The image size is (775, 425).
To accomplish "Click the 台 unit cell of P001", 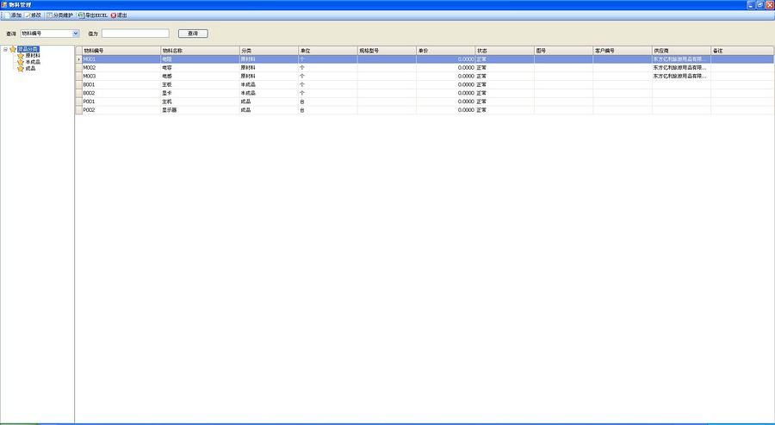I will pyautogui.click(x=328, y=102).
